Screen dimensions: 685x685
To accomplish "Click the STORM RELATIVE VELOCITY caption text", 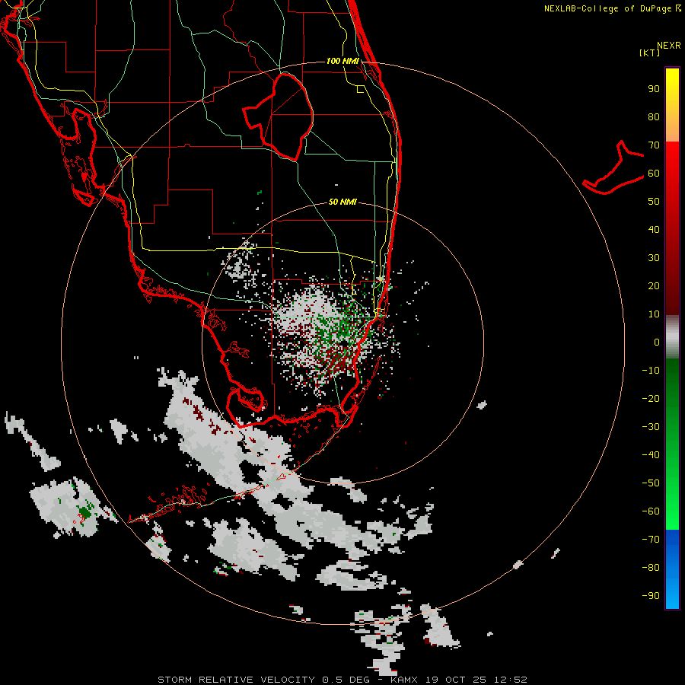I will pyautogui.click(x=236, y=680).
